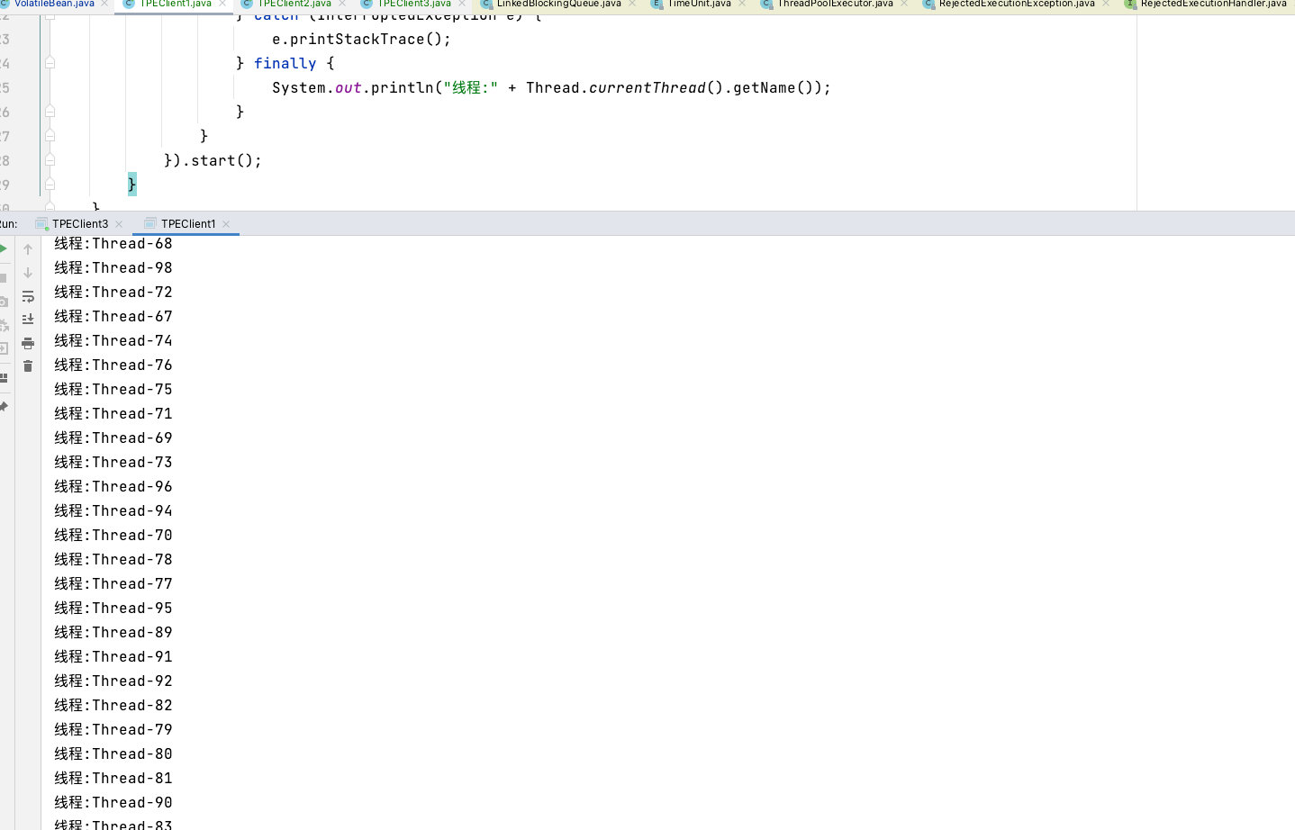The height and width of the screenshot is (830, 1295).
Task: Click fold marker beside the run method closing brace
Action: coord(50,136)
